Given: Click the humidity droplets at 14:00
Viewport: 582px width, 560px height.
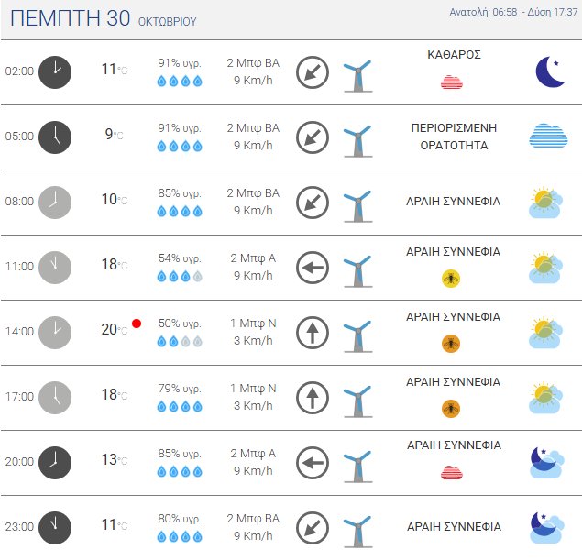Looking at the screenshot, I should (179, 341).
